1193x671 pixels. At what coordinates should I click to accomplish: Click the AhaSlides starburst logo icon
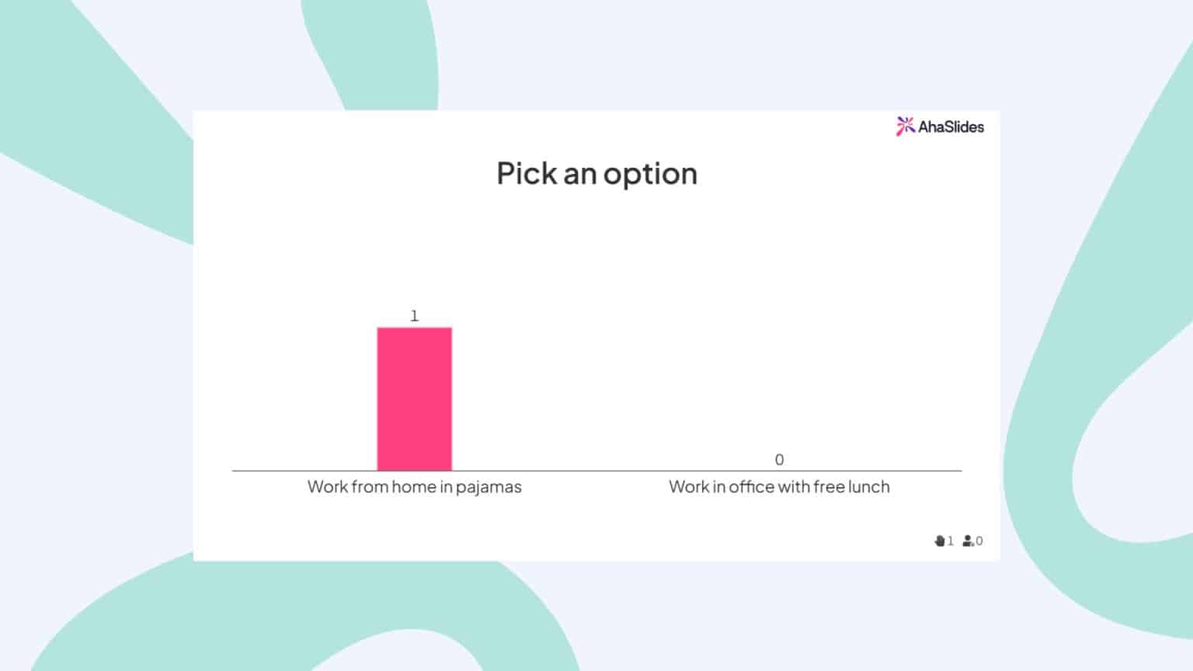tap(905, 127)
